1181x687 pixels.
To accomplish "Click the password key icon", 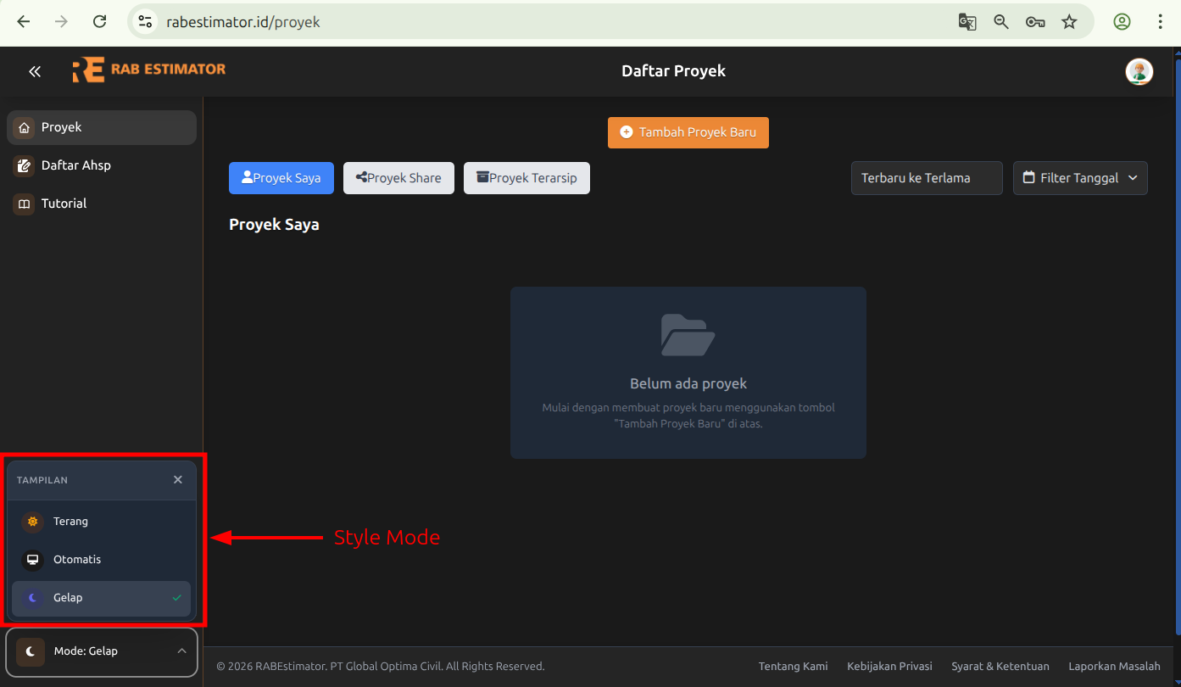I will [1035, 22].
